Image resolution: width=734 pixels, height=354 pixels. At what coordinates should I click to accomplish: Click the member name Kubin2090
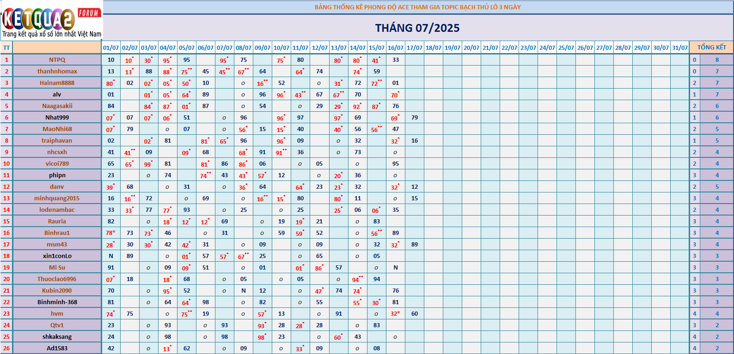click(57, 291)
